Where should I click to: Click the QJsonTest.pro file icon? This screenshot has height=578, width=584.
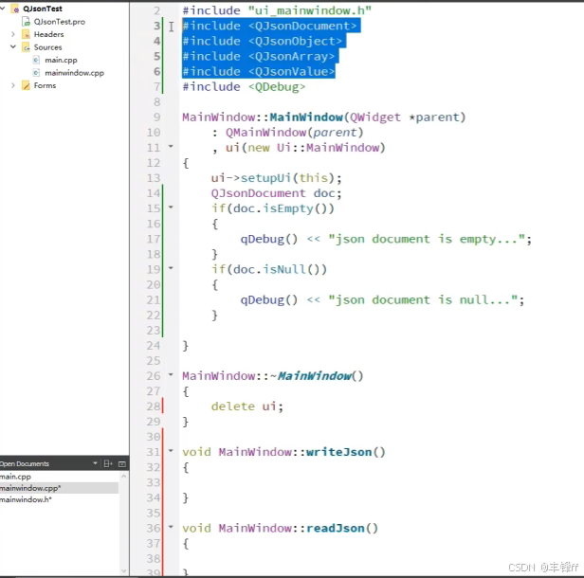(x=27, y=22)
